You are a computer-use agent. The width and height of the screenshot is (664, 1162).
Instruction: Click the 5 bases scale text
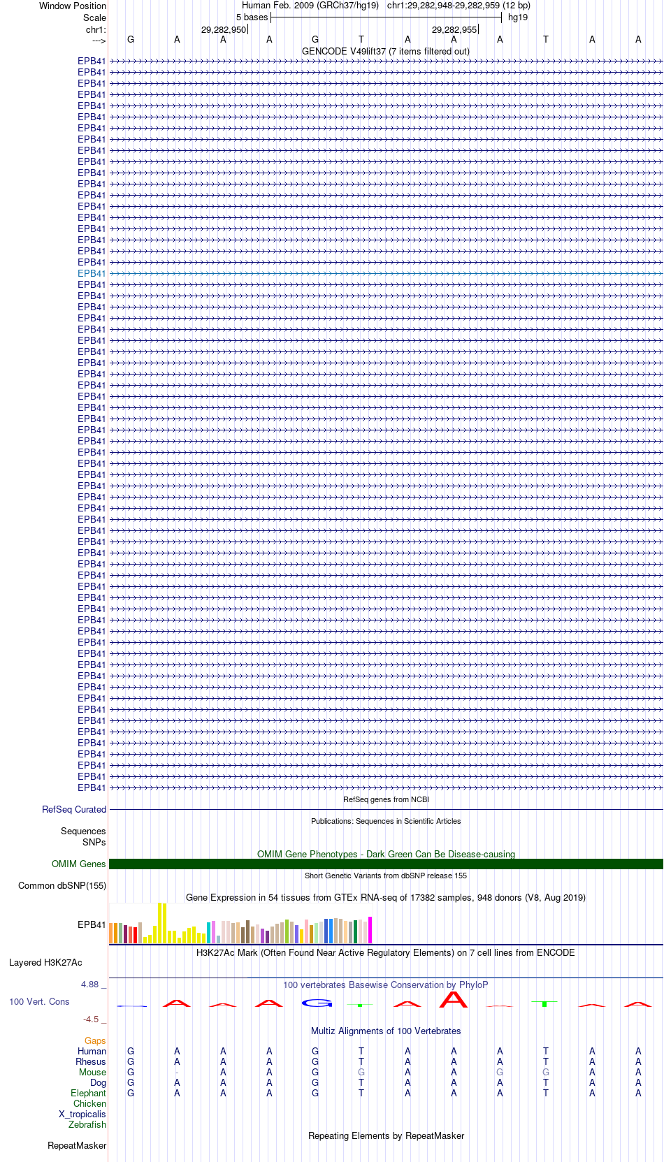[x=252, y=17]
